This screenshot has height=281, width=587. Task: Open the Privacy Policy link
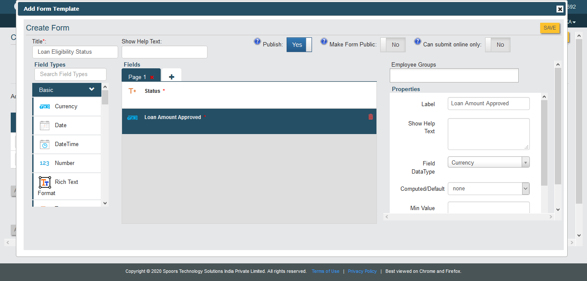coord(362,271)
